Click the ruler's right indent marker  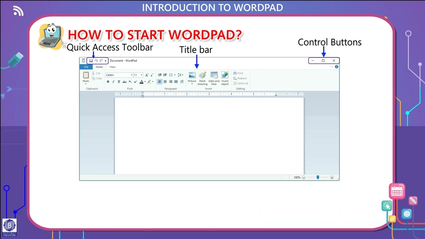276,95
